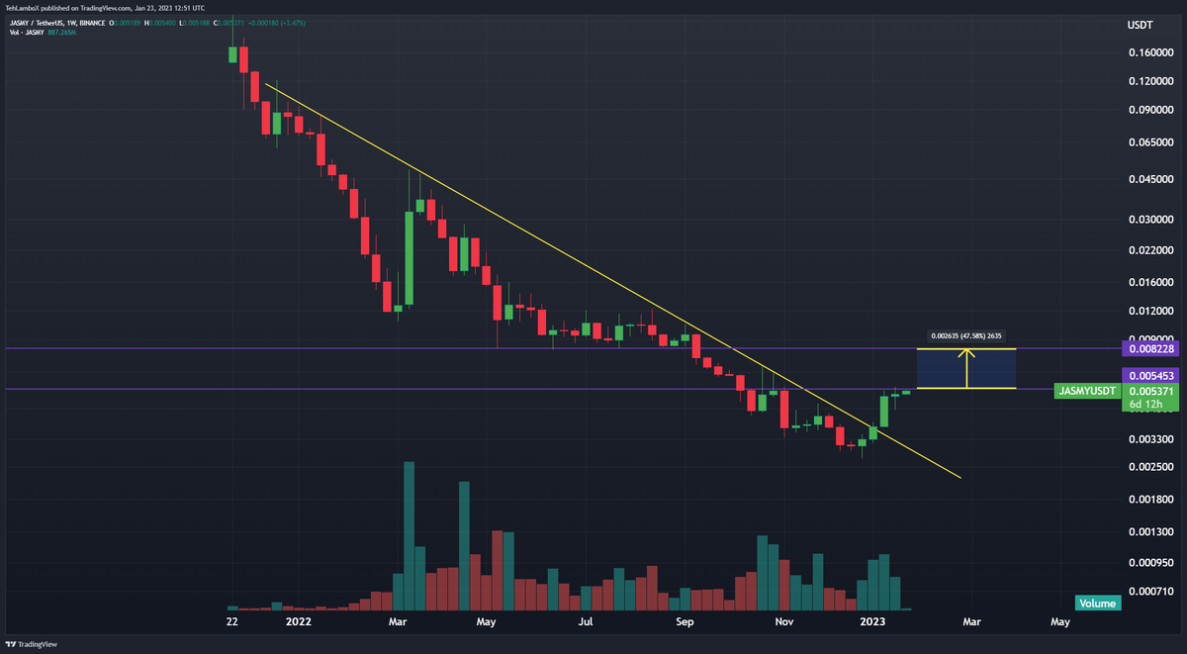Select the blue price range measurement box
This screenshot has width=1187, height=654.
[966, 368]
